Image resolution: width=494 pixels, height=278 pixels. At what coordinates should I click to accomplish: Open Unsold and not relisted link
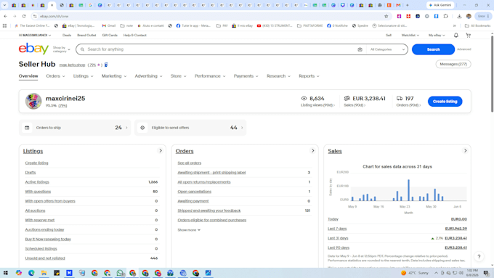[45, 258]
